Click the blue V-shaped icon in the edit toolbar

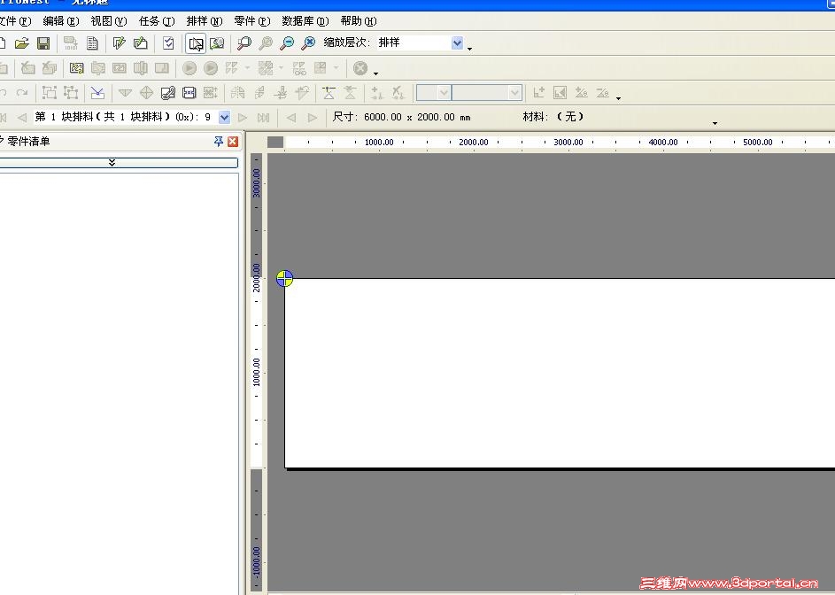tap(97, 93)
